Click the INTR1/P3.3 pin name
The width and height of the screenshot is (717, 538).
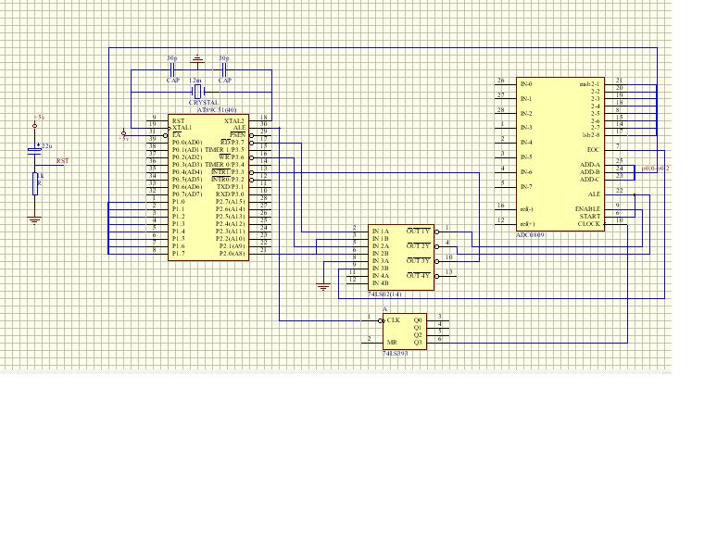[228, 172]
